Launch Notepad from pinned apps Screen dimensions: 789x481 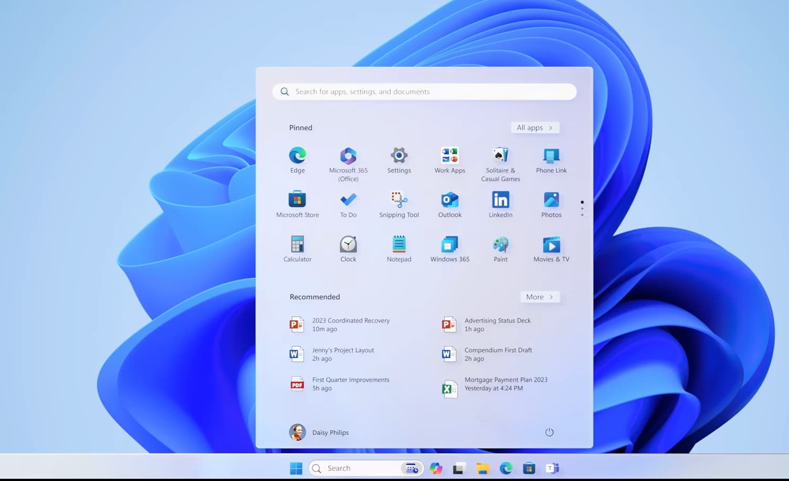coord(399,249)
